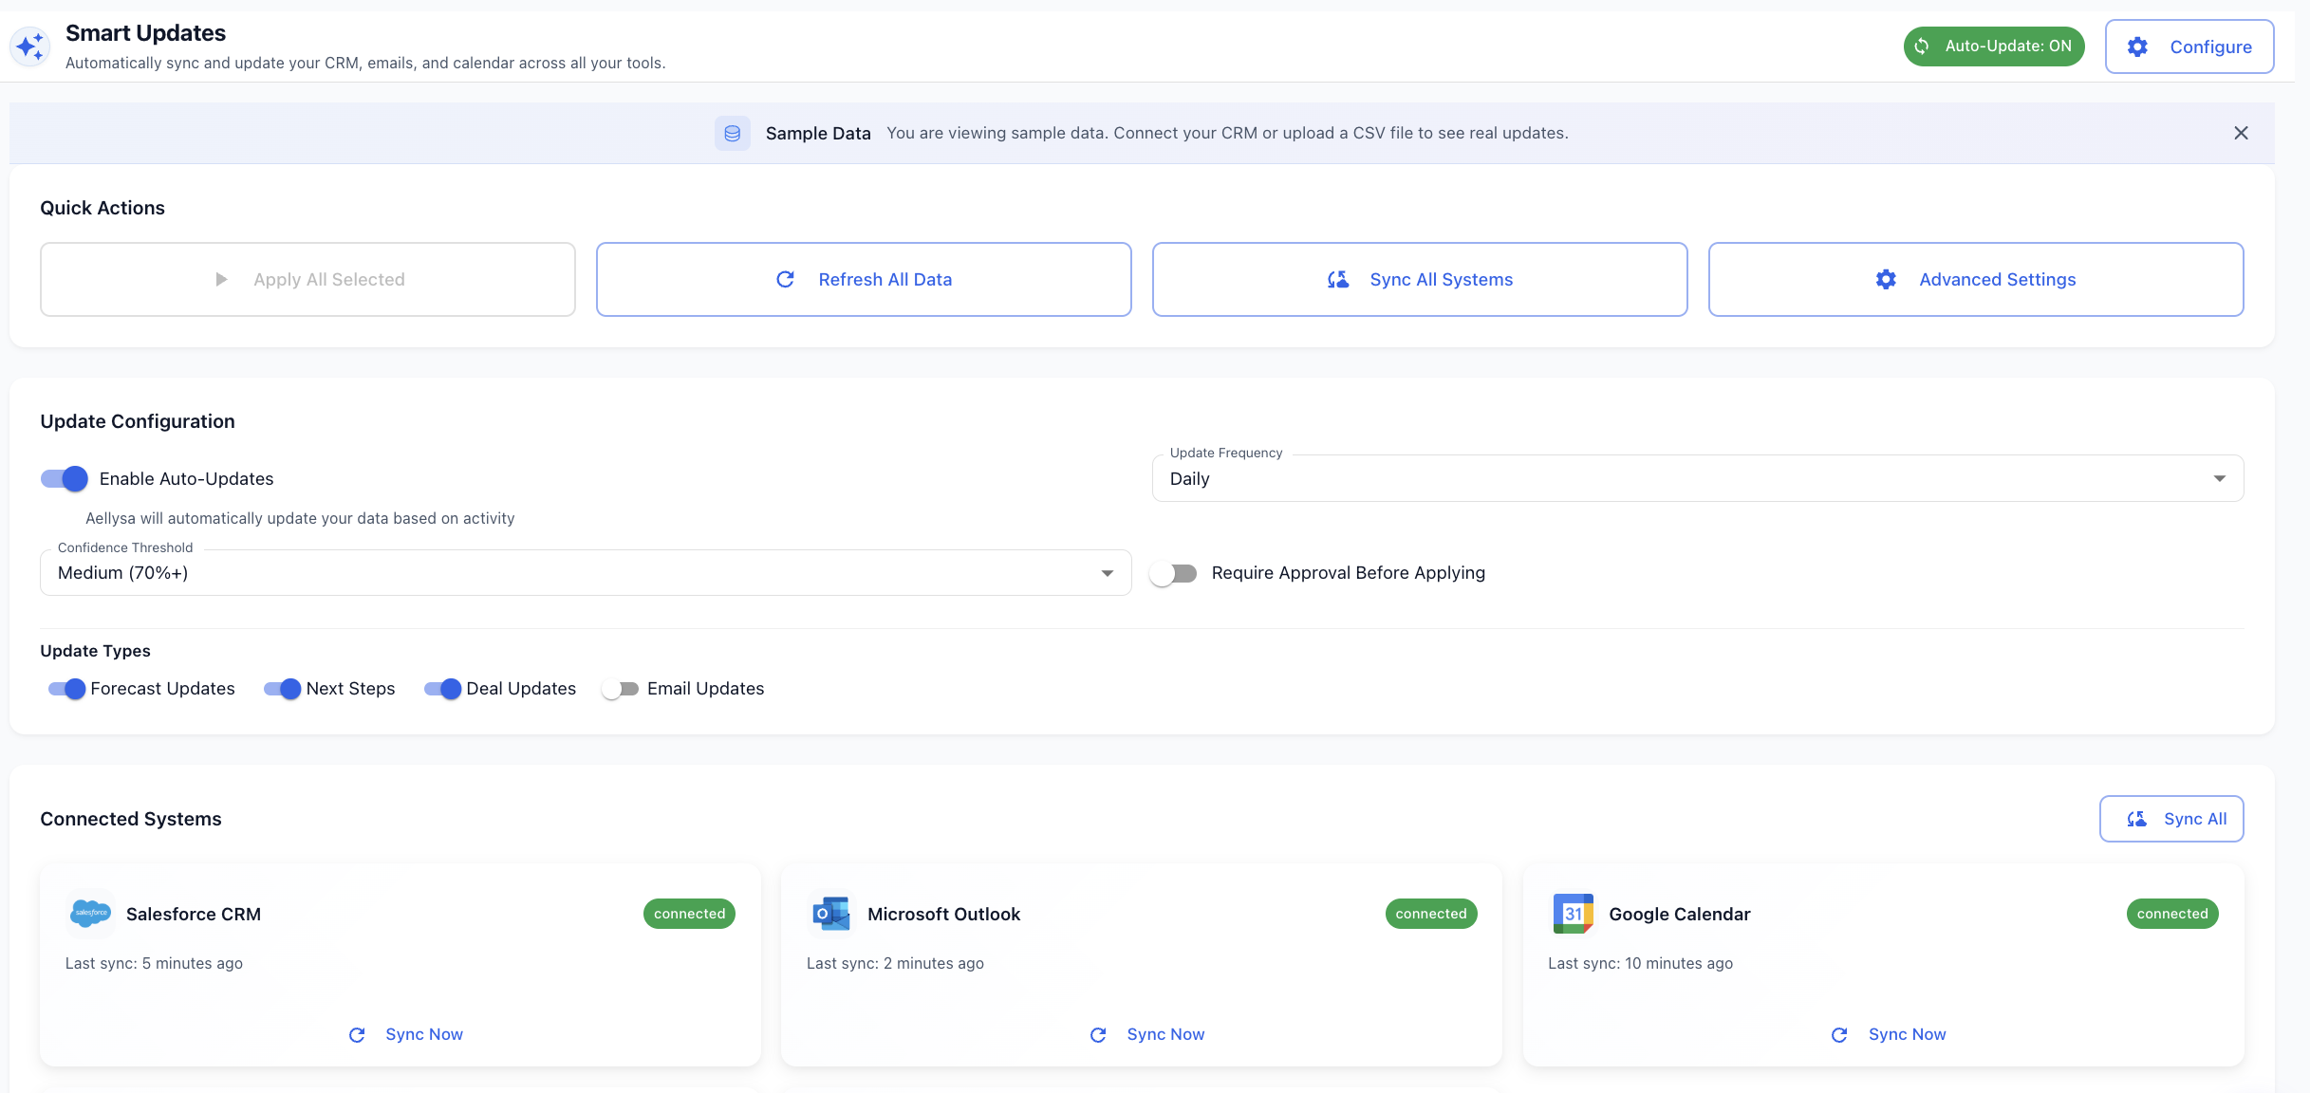This screenshot has width=2310, height=1093.
Task: Click the Sync All Systems sync icon
Action: pyautogui.click(x=1337, y=279)
